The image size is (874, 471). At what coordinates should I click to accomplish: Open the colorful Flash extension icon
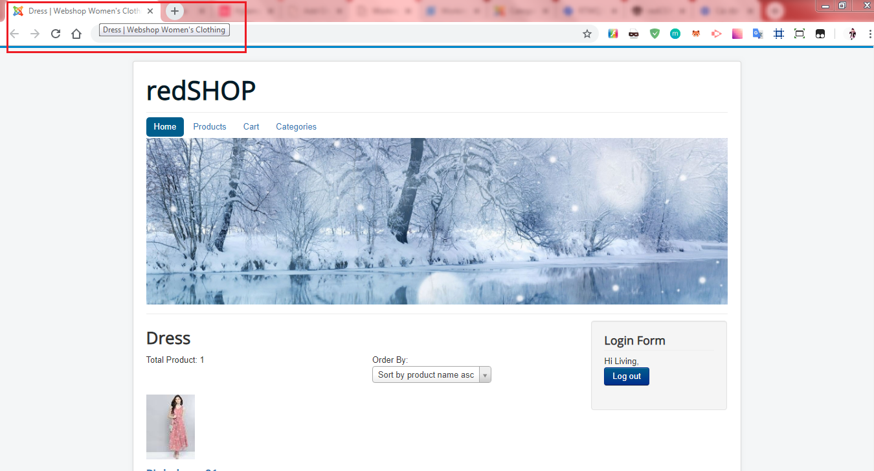click(x=613, y=34)
